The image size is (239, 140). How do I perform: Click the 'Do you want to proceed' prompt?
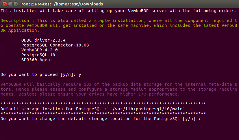coord(38,74)
